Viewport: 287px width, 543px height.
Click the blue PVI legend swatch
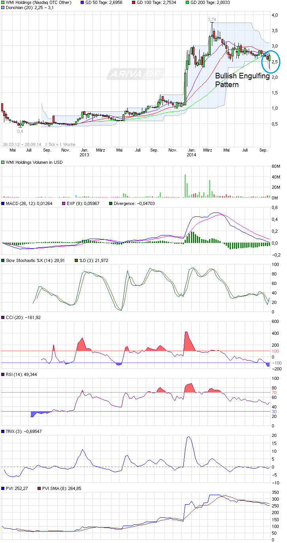coord(3,488)
